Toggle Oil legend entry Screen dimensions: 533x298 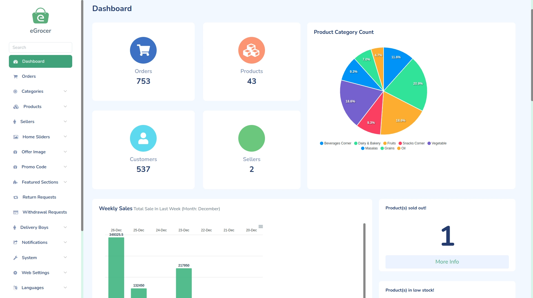tap(401, 148)
